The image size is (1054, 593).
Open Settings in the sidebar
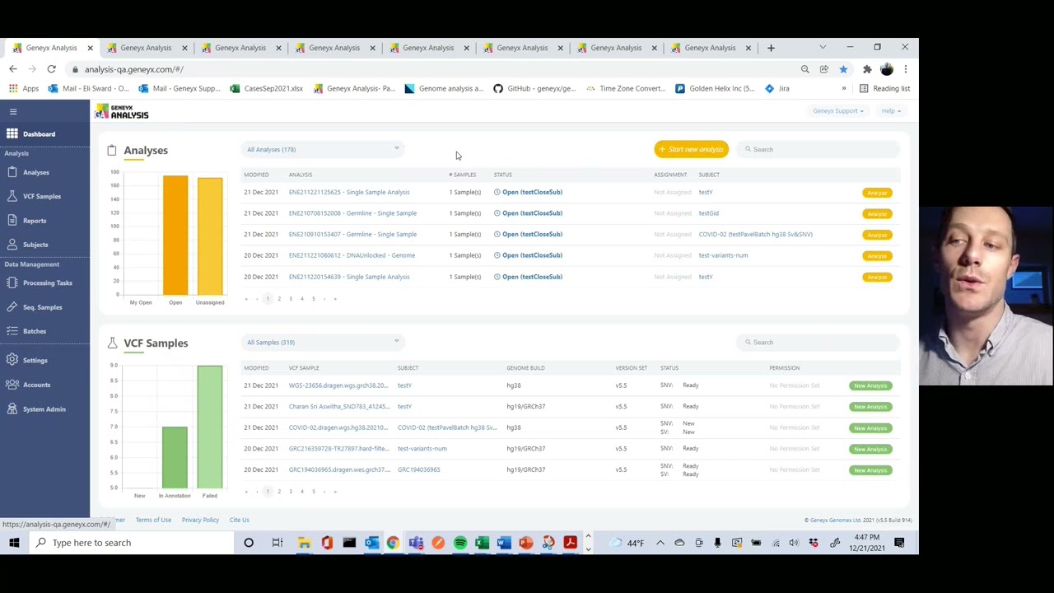pos(35,361)
